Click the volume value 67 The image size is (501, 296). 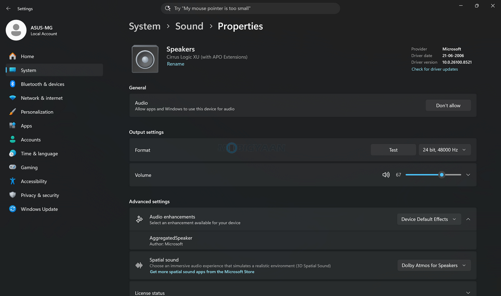398,175
